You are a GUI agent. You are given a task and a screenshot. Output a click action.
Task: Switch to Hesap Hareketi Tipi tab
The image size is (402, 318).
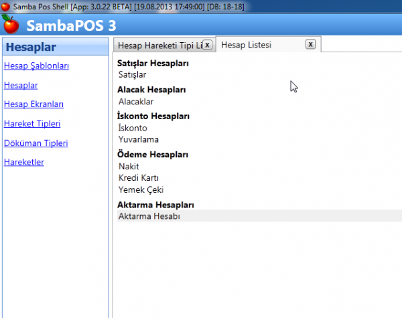click(x=157, y=45)
